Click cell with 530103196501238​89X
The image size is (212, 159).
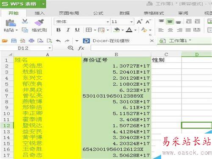point(116,96)
